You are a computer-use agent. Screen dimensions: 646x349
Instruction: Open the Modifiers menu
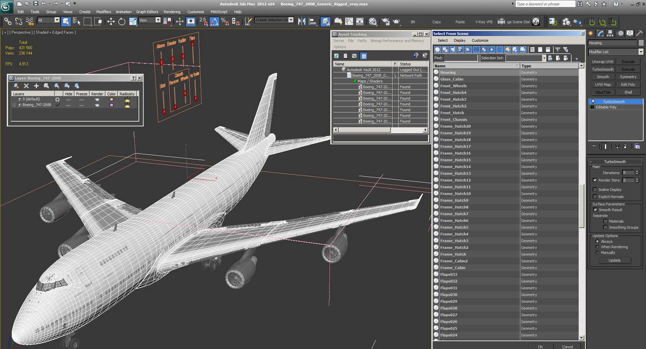point(103,12)
